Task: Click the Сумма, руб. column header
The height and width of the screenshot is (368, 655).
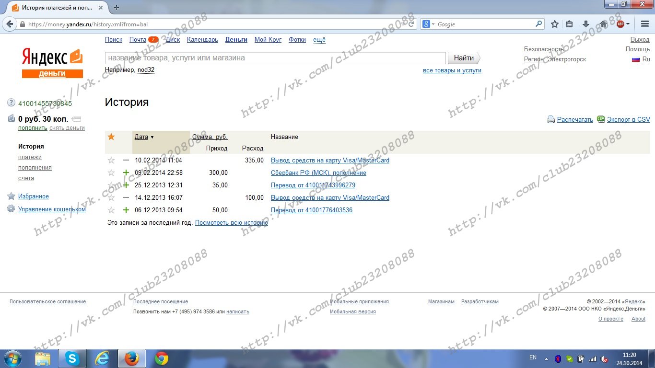Action: point(210,137)
